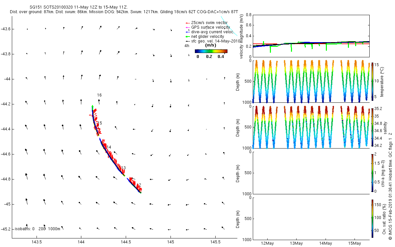
Task: Click the Ox. sat. ratio (%) colorbar
Action: pos(372,218)
